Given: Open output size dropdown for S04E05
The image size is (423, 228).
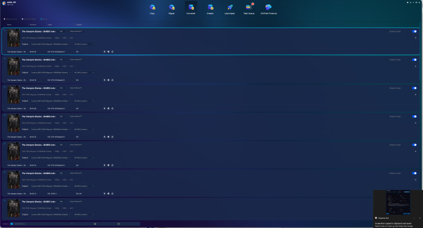Looking at the screenshot, I should (84, 158).
